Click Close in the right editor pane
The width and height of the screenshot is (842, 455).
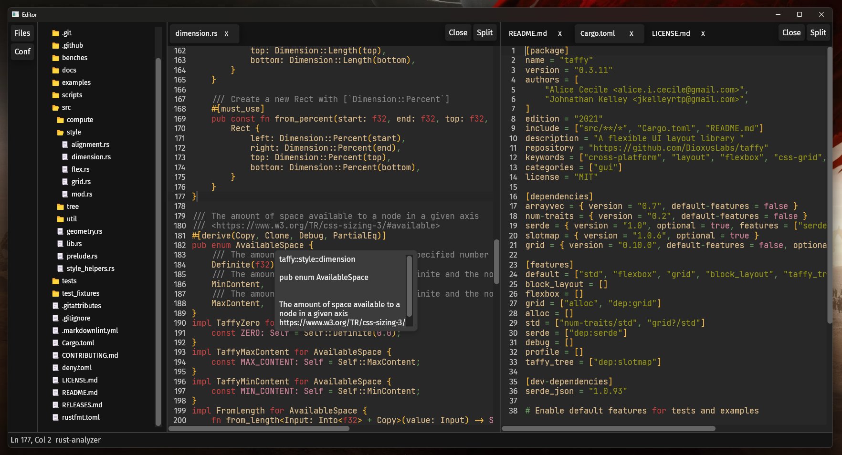(791, 32)
